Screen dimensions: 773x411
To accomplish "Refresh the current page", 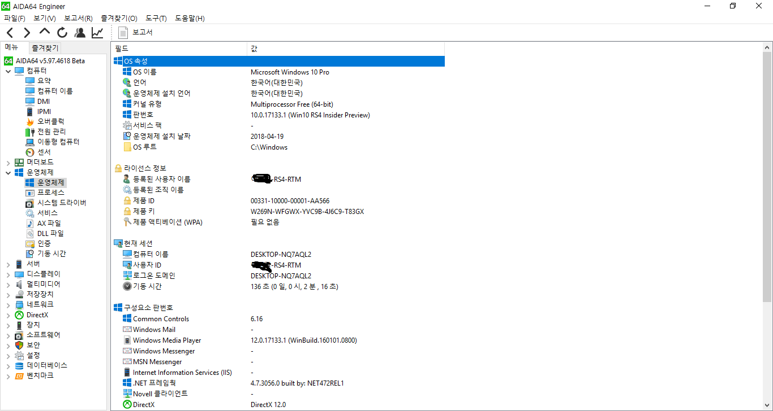I will click(x=62, y=33).
